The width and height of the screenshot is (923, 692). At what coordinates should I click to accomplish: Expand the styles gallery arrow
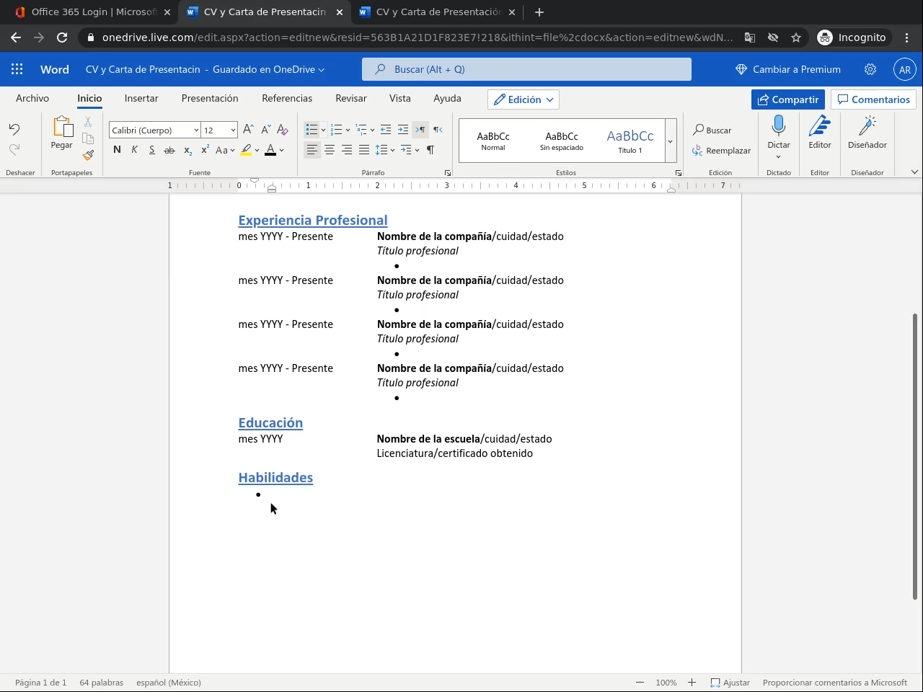point(671,141)
